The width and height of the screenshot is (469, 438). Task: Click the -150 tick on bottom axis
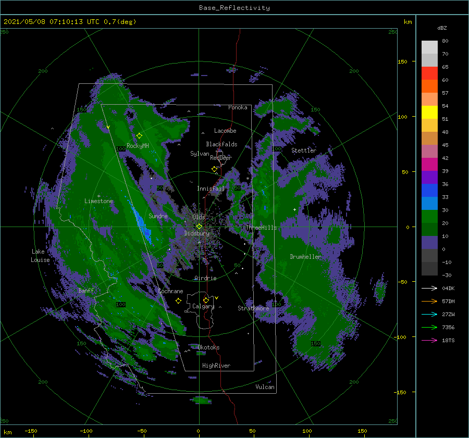31,431
